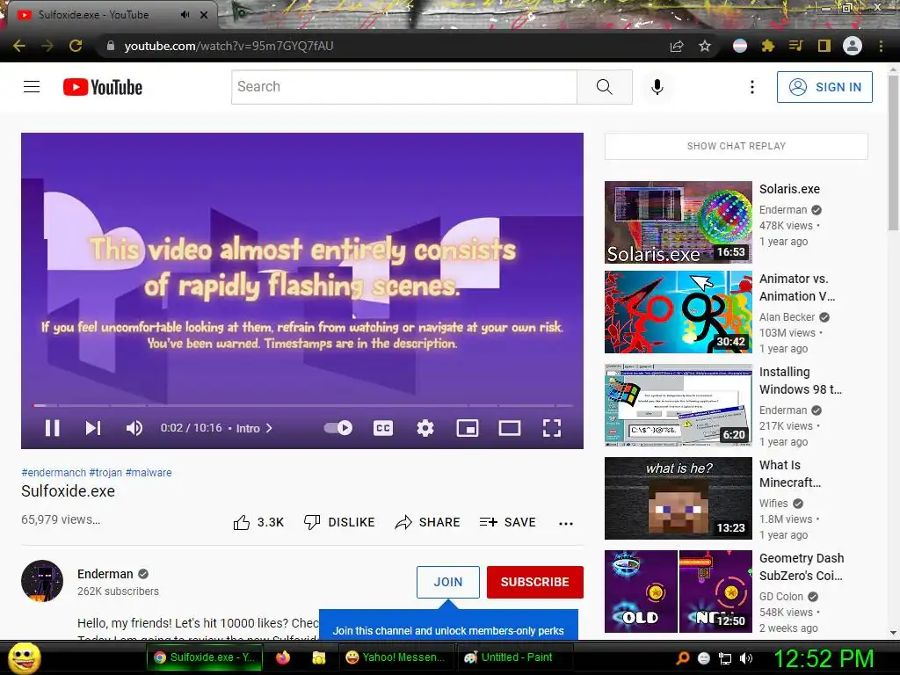Open the Solaris.exe video thumbnail

coord(679,222)
